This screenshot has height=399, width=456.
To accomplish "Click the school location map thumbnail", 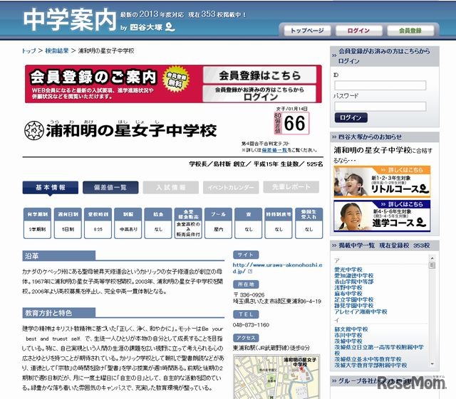I will coord(276,377).
